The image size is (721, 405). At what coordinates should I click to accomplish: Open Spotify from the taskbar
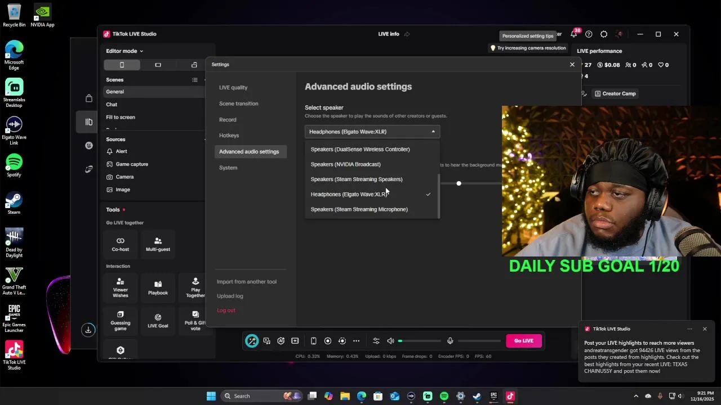(x=444, y=396)
